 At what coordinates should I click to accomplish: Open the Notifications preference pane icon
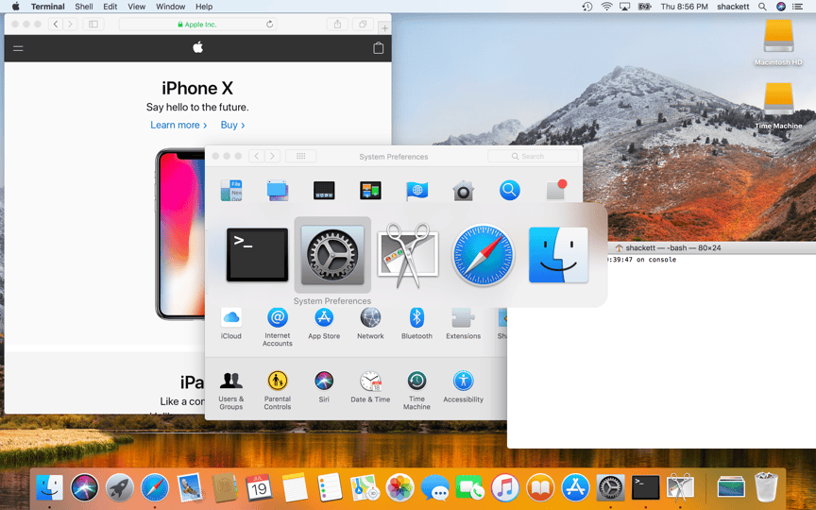[555, 191]
